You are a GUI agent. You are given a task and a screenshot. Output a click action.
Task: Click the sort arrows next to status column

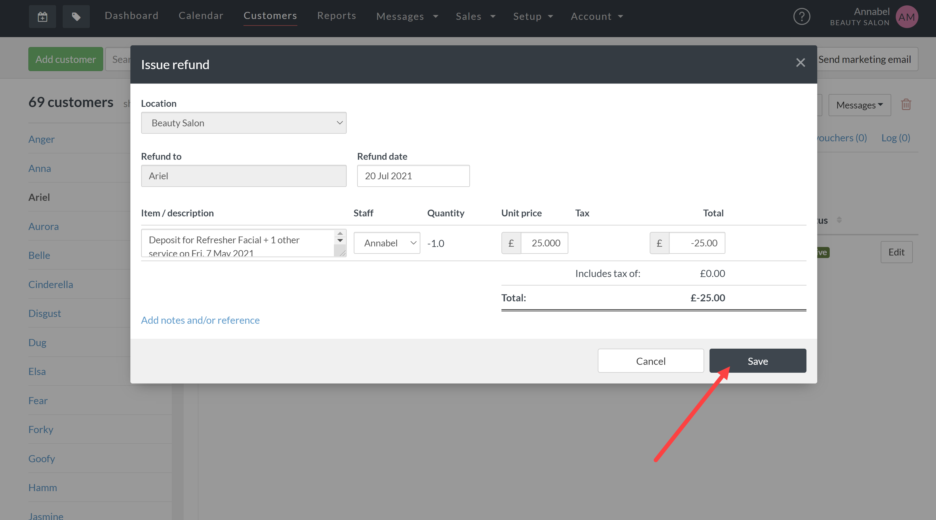coord(839,220)
